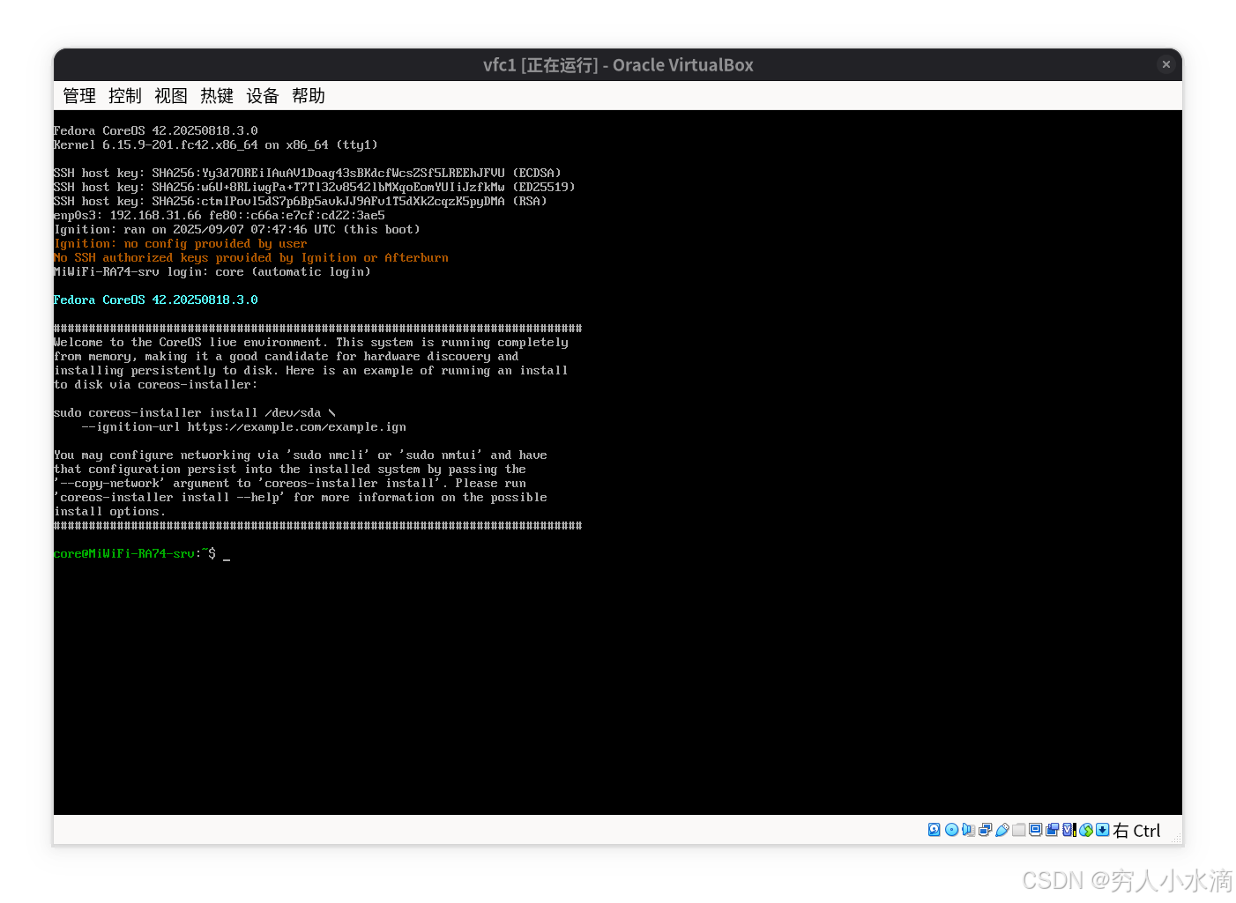Click the 'Welcome to the CoreOS live environment' line
Viewport: 1236px width, 903px height.
click(311, 342)
